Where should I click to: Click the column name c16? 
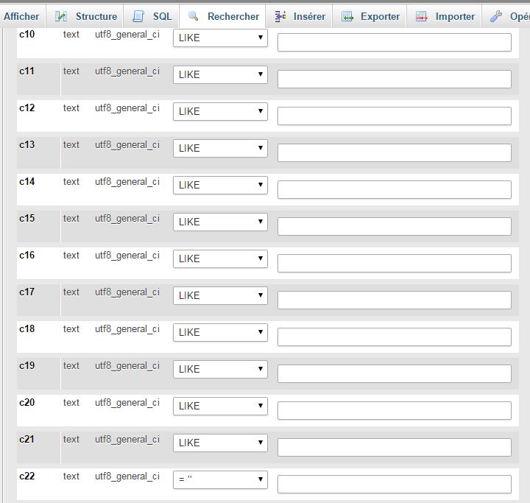pos(27,256)
